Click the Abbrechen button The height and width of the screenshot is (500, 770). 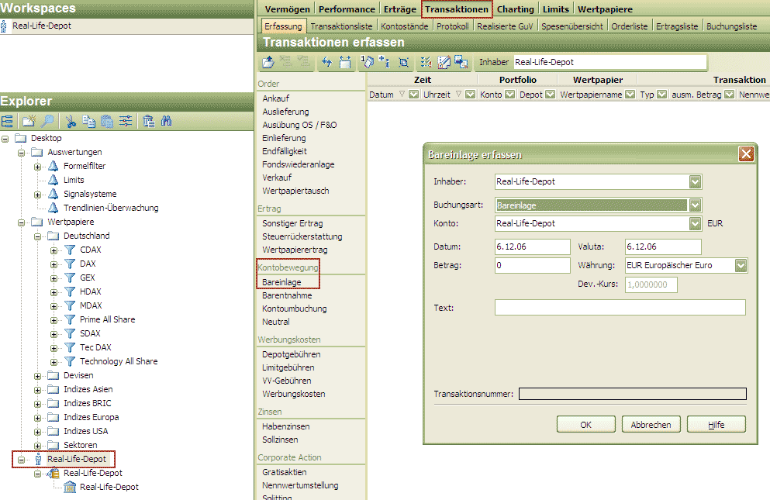pos(651,424)
